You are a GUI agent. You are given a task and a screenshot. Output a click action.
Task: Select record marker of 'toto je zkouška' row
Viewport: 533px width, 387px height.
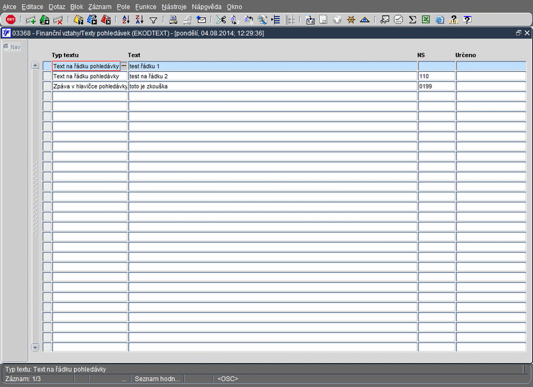pyautogui.click(x=47, y=86)
